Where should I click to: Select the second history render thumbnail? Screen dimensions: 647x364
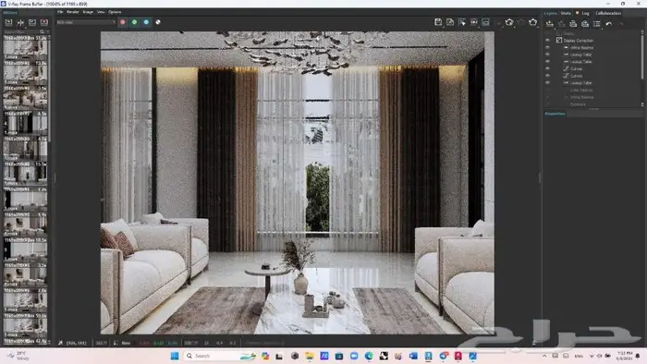(25, 73)
